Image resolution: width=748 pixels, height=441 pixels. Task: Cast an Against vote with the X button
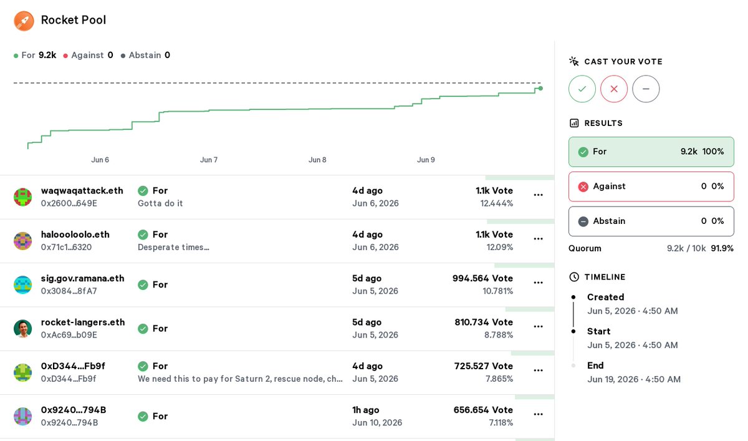tap(614, 89)
